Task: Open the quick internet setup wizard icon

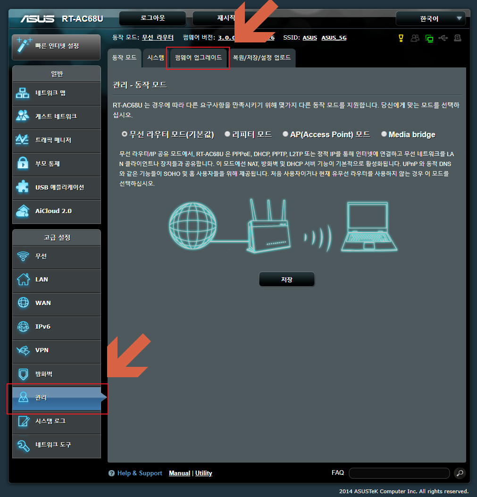Action: coord(24,45)
